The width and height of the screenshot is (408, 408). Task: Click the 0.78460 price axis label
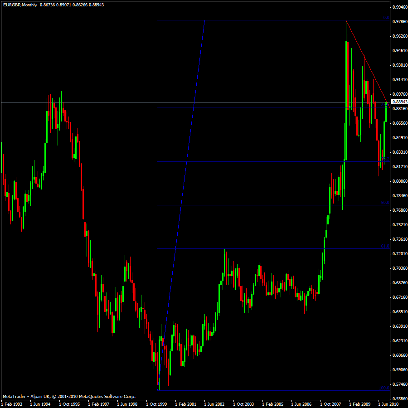click(x=400, y=196)
